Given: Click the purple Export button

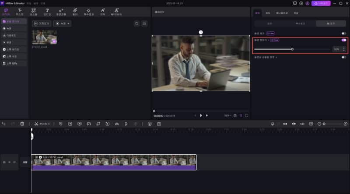Looking at the screenshot, I should tap(321, 3).
